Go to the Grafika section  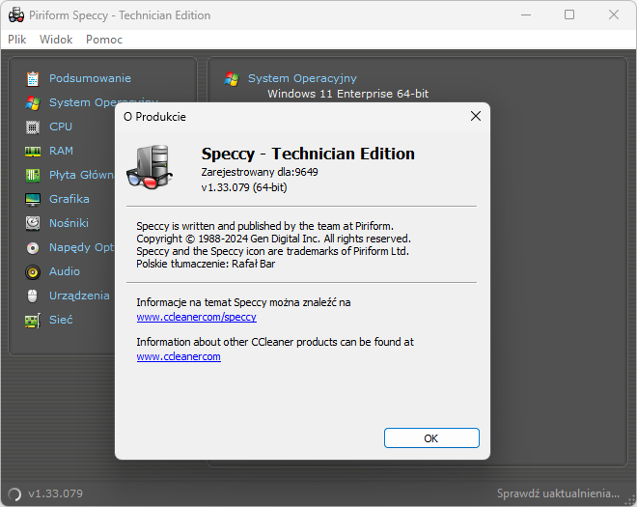tap(69, 199)
